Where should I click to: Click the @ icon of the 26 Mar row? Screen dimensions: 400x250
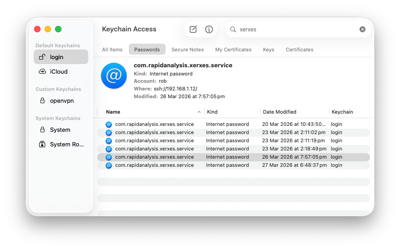[x=109, y=157]
